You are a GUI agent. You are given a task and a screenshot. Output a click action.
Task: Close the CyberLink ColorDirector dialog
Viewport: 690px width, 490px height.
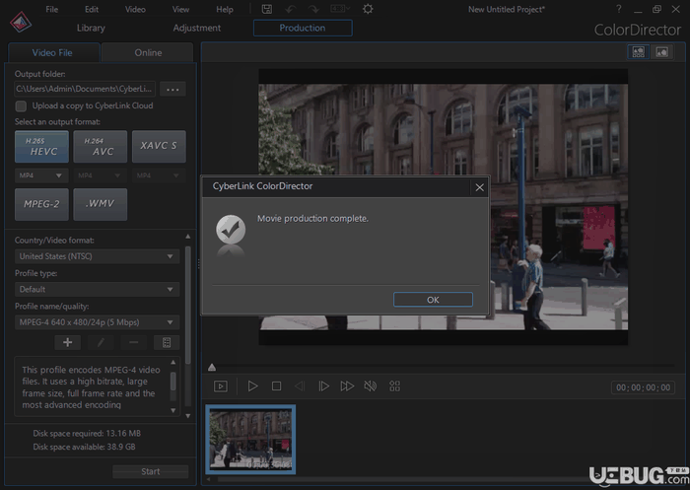pyautogui.click(x=480, y=187)
